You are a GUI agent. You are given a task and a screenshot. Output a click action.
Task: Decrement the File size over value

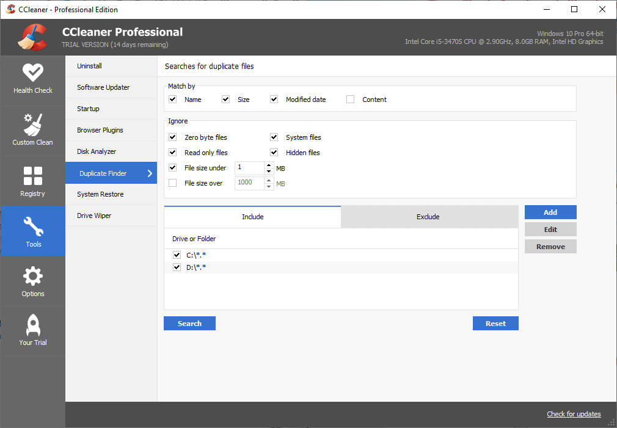pos(269,186)
